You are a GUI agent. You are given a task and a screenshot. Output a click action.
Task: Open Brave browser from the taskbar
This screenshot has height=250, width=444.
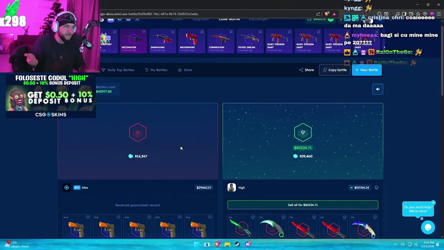pos(217,244)
